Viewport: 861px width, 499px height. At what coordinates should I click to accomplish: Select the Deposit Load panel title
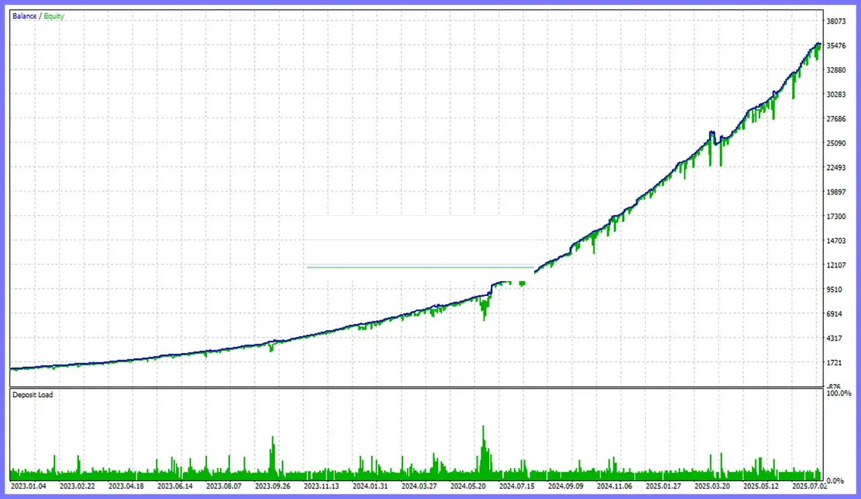click(x=32, y=395)
